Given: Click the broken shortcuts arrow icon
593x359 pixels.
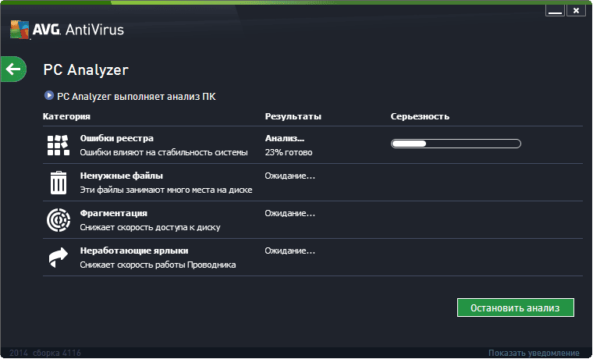Looking at the screenshot, I should tap(59, 258).
